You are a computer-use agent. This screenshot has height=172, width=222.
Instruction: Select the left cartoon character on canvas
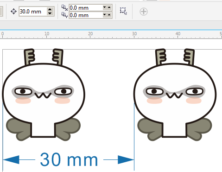[x=44, y=95]
